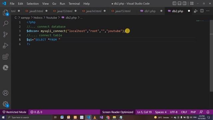This screenshot has width=213, height=120.
Task: Open the Visual Studio purple icon on taskbar
Action: point(101,117)
